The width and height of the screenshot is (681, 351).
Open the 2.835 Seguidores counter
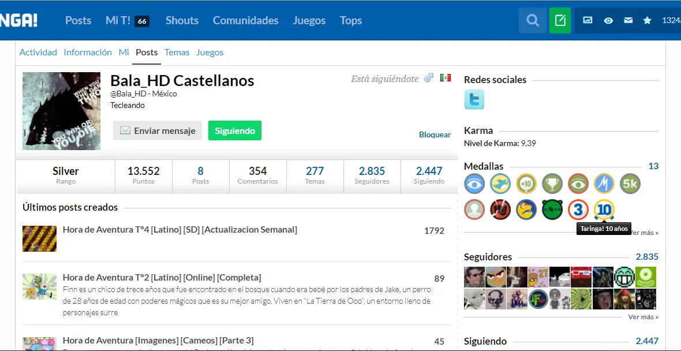click(372, 175)
